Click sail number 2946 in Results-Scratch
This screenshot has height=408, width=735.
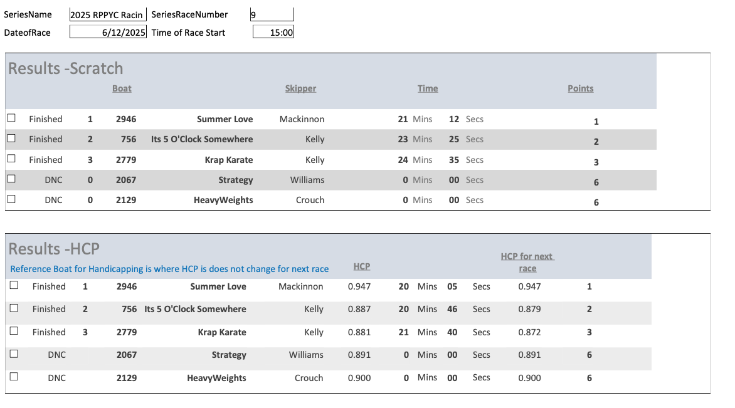(x=126, y=119)
